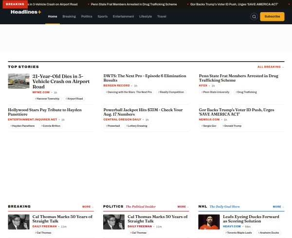Visit the KFOX source link
The width and height of the screenshot is (292, 238).
pyautogui.click(x=203, y=85)
